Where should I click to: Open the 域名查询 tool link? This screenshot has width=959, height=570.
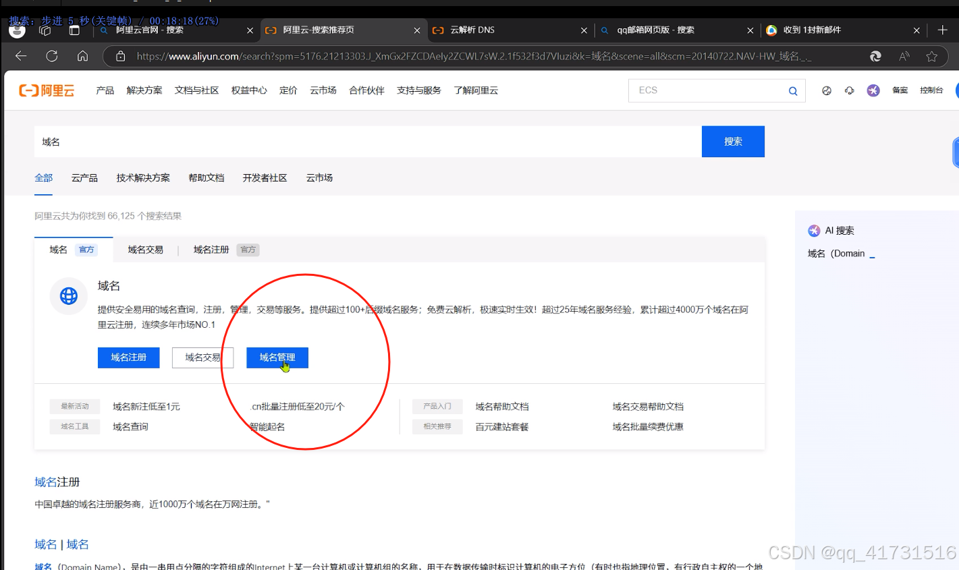pyautogui.click(x=130, y=427)
